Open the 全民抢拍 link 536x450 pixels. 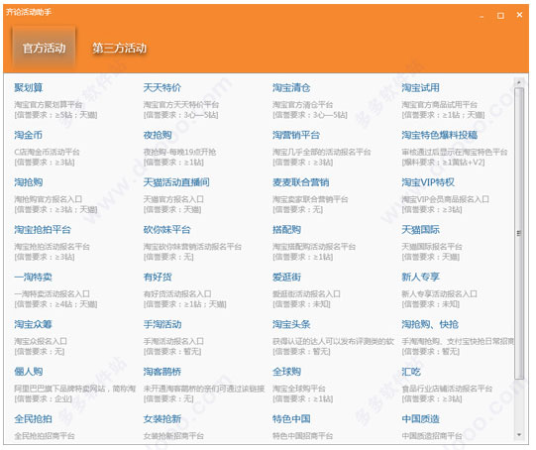pyautogui.click(x=33, y=418)
